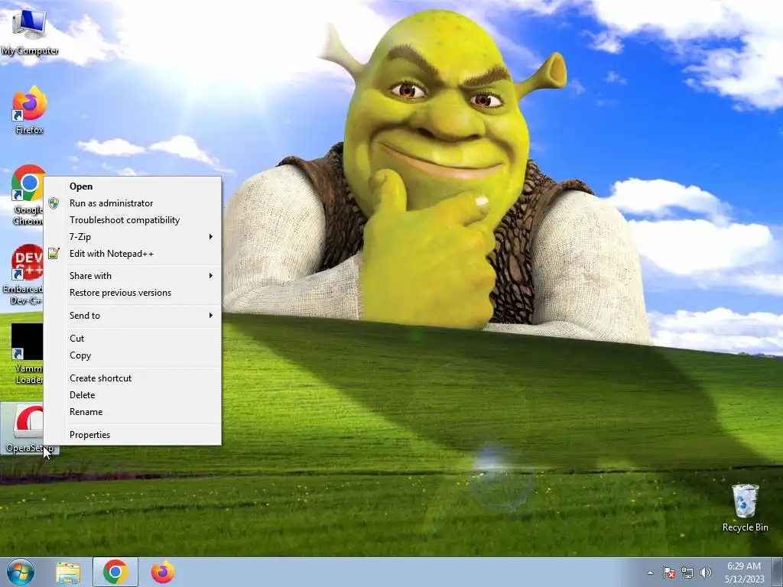
Task: Open the volume speaker tray icon
Action: pyautogui.click(x=705, y=572)
